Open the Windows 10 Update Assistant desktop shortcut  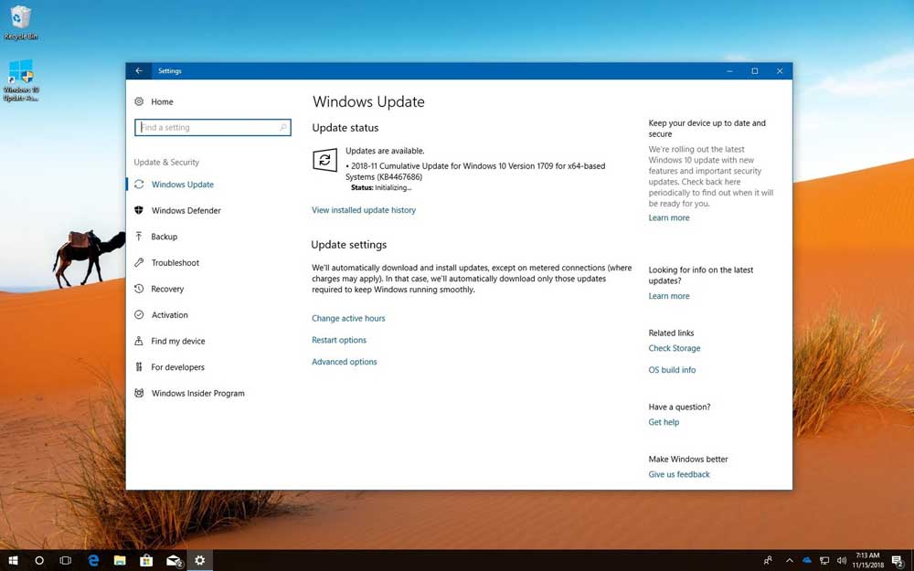pos(21,79)
